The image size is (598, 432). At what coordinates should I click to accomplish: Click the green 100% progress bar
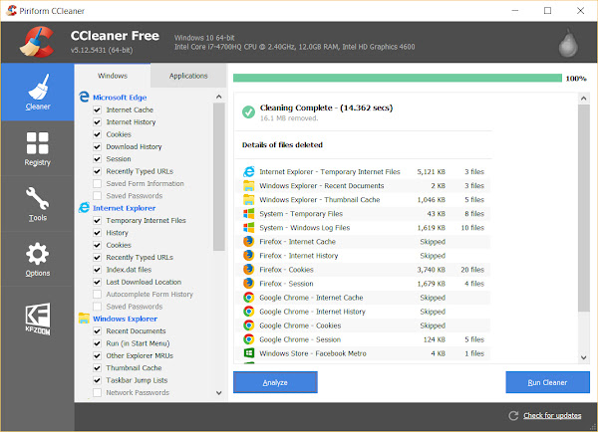point(398,78)
